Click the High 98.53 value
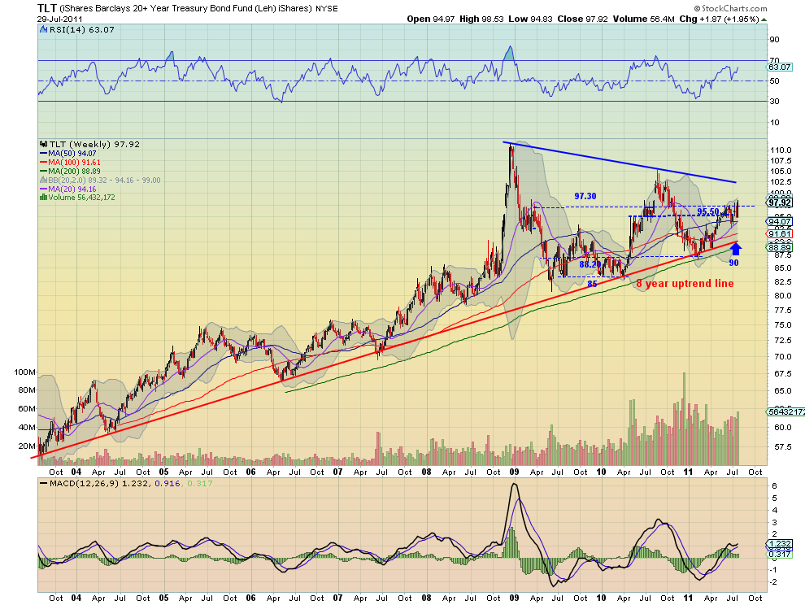 pos(481,19)
